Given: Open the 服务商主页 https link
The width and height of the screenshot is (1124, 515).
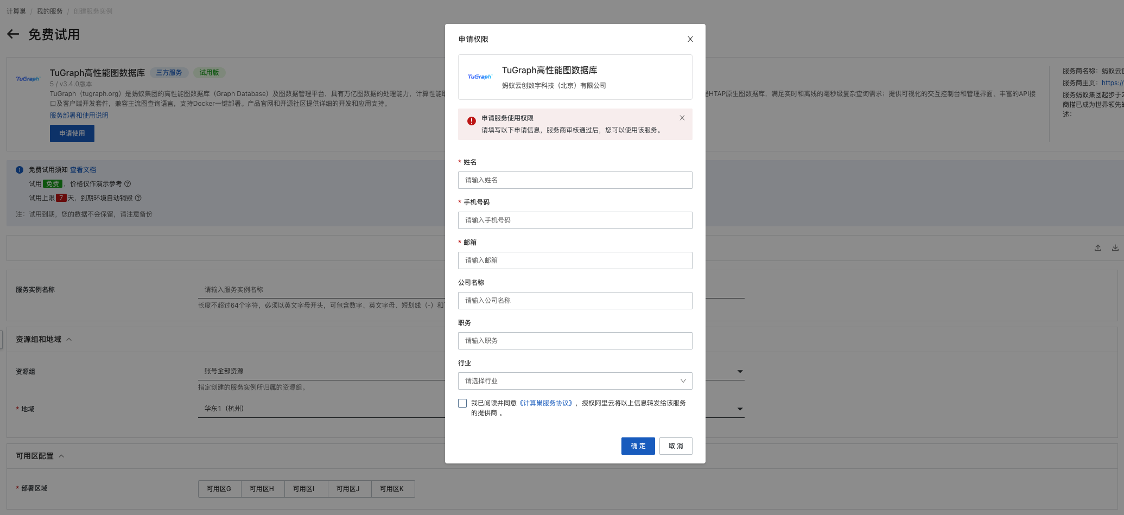Looking at the screenshot, I should coord(1113,83).
